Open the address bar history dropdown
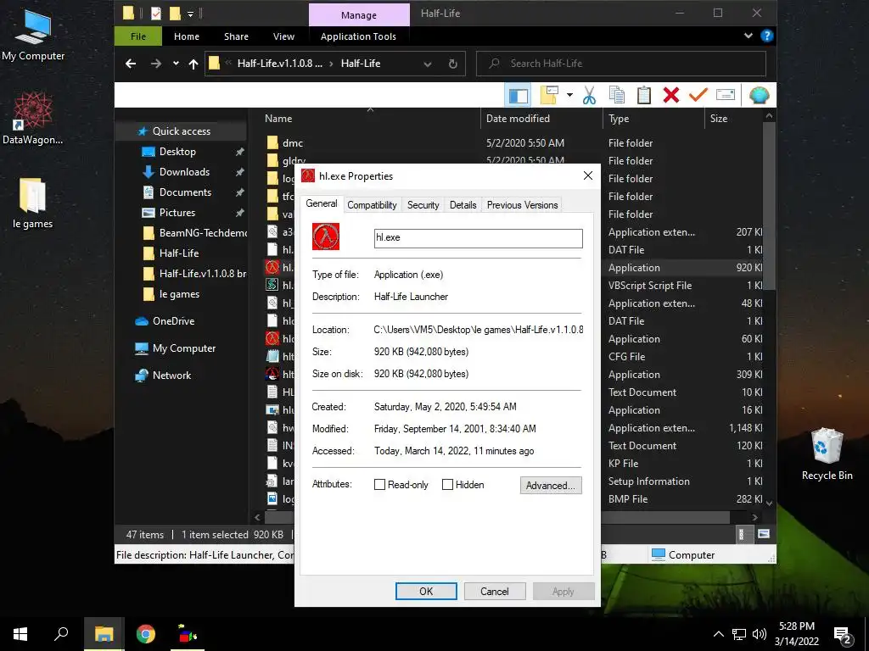 click(x=428, y=64)
